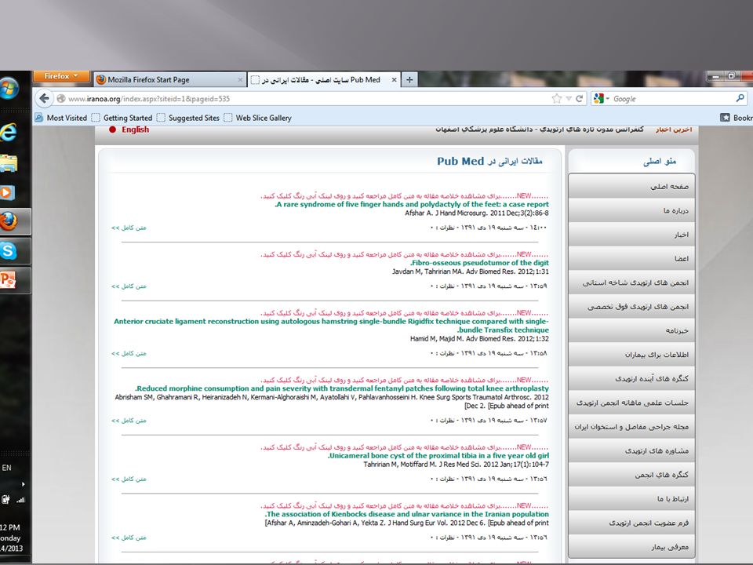Viewport: 753px width, 565px height.
Task: Open صفحه اصلی in the main menu
Action: pyautogui.click(x=631, y=186)
